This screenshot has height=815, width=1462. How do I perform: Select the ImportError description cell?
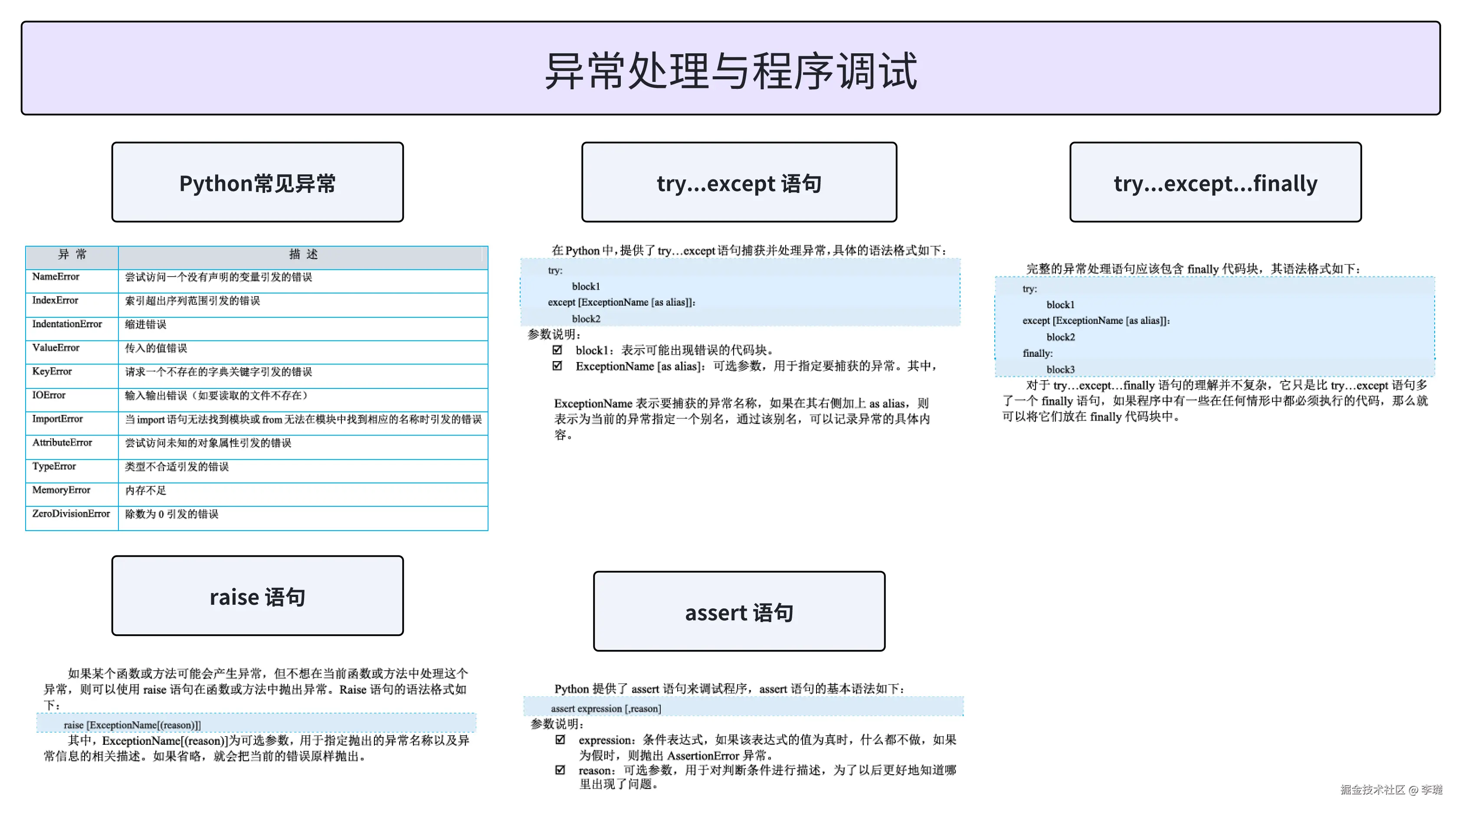coord(303,419)
